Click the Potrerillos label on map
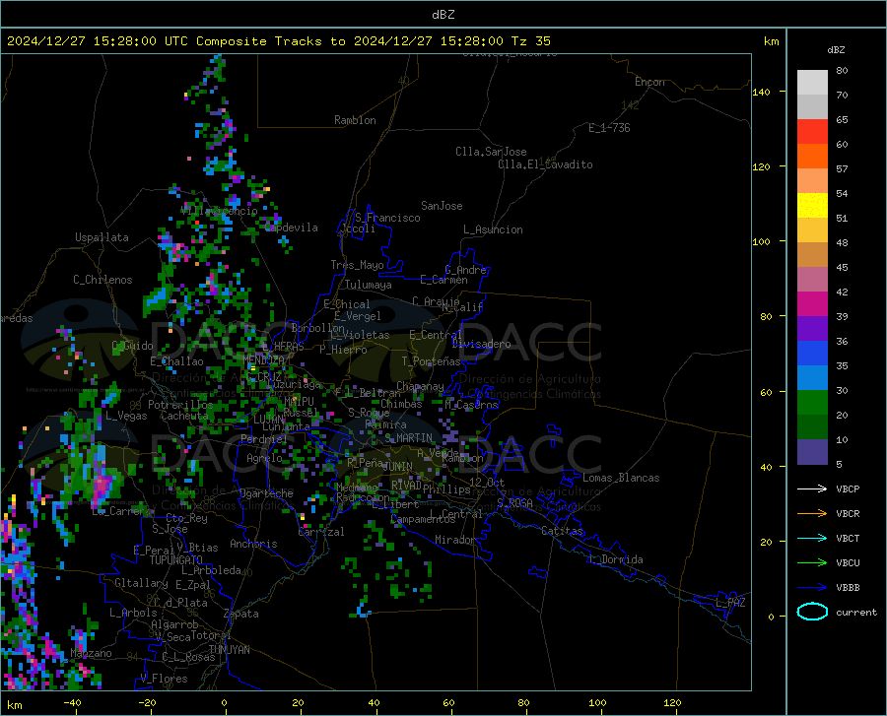The image size is (887, 716). 180,405
